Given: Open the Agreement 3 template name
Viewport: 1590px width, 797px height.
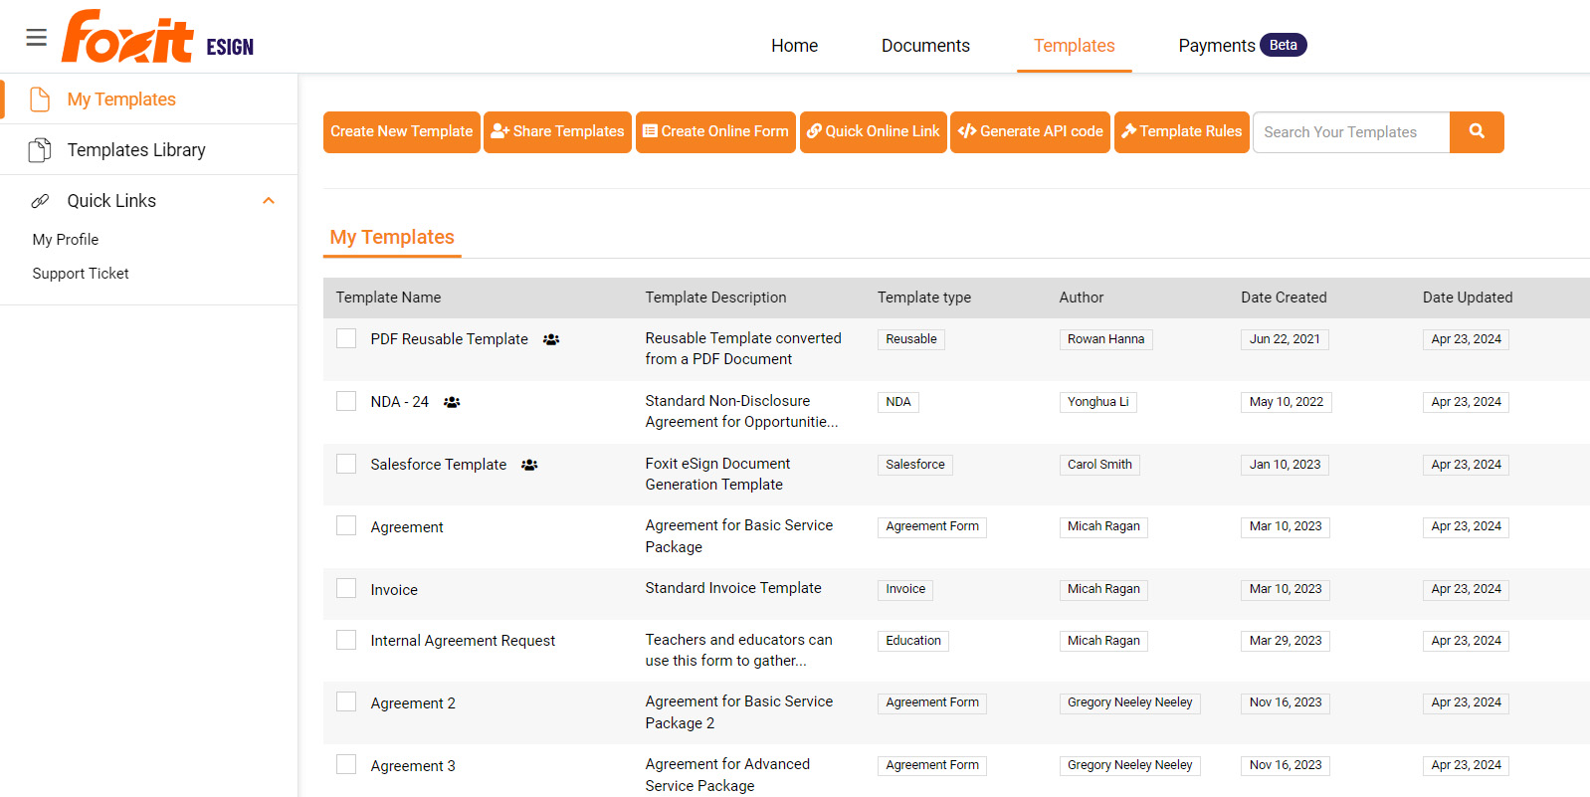Looking at the screenshot, I should tap(413, 766).
